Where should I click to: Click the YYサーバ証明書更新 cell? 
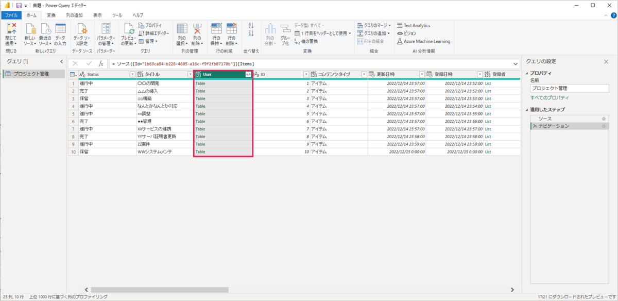pyautogui.click(x=164, y=137)
